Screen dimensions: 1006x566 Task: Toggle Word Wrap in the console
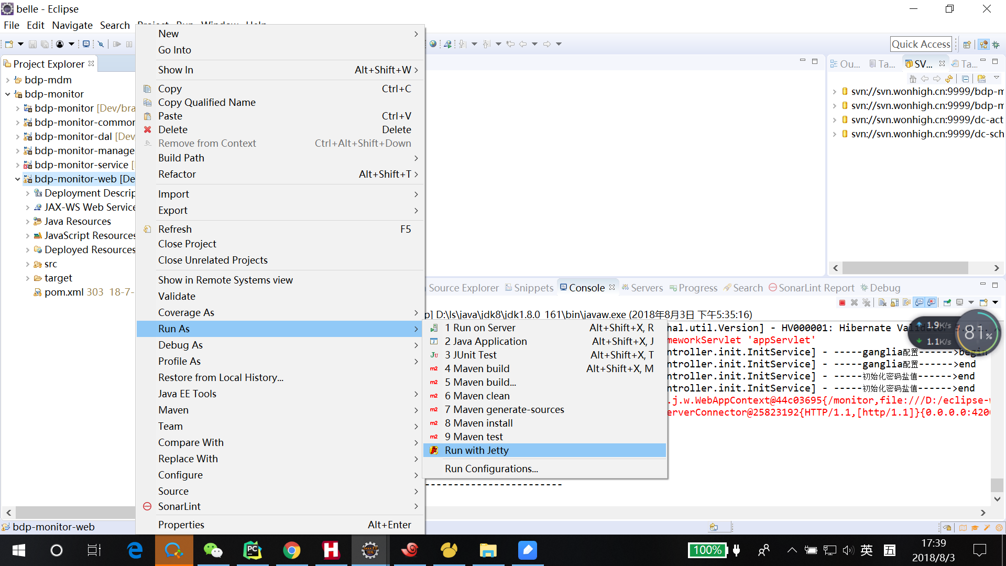click(906, 303)
